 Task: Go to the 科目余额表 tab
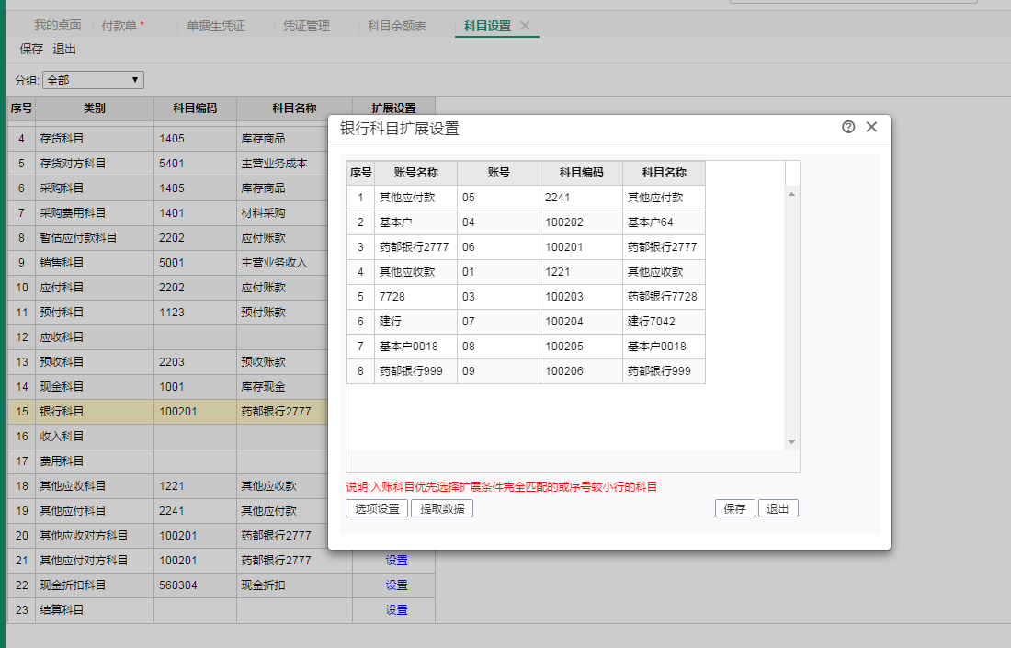coord(396,26)
